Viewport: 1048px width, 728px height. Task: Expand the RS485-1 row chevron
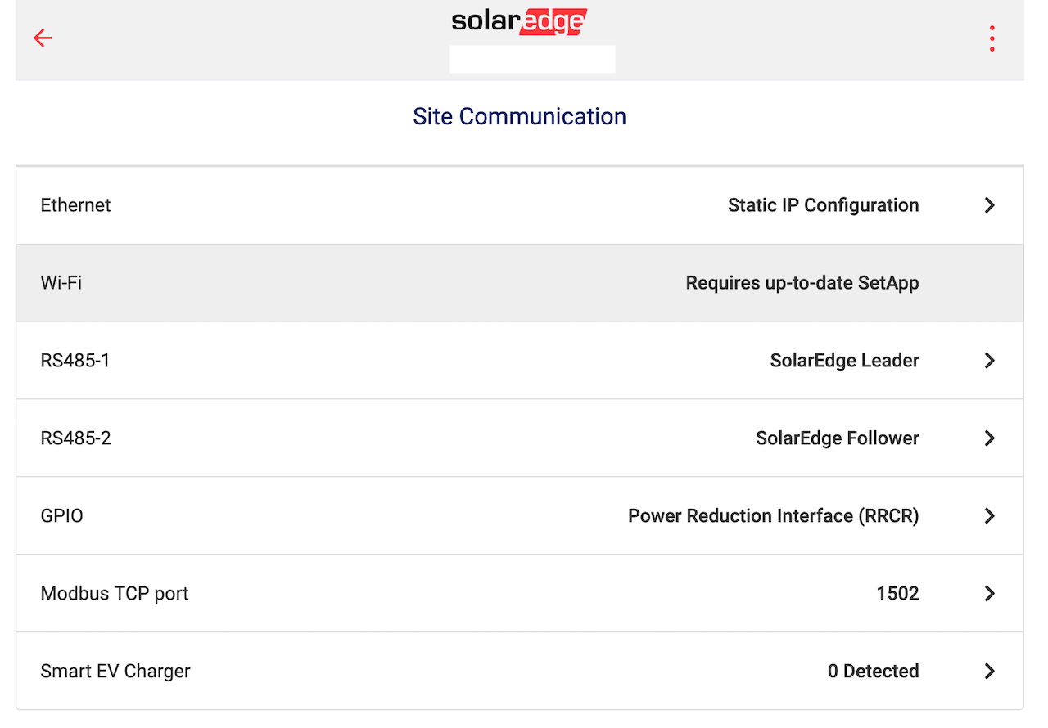tap(989, 361)
